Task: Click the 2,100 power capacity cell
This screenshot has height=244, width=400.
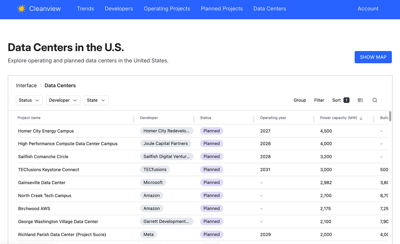Action: [x=326, y=221]
